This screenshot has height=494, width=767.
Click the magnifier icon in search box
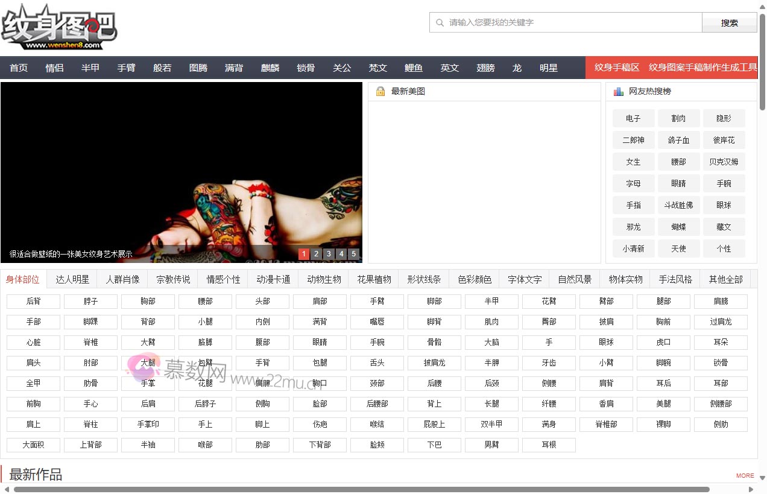pos(440,23)
